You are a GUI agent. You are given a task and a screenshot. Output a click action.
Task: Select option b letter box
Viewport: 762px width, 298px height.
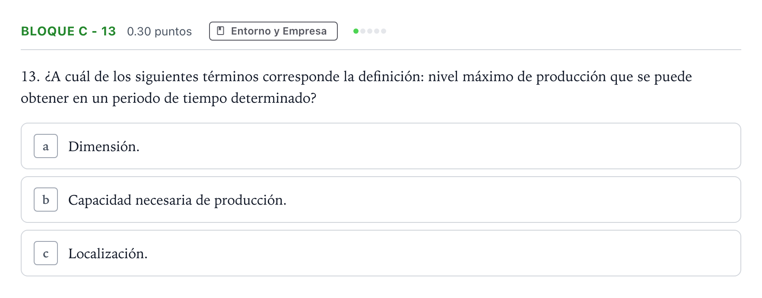pos(46,200)
